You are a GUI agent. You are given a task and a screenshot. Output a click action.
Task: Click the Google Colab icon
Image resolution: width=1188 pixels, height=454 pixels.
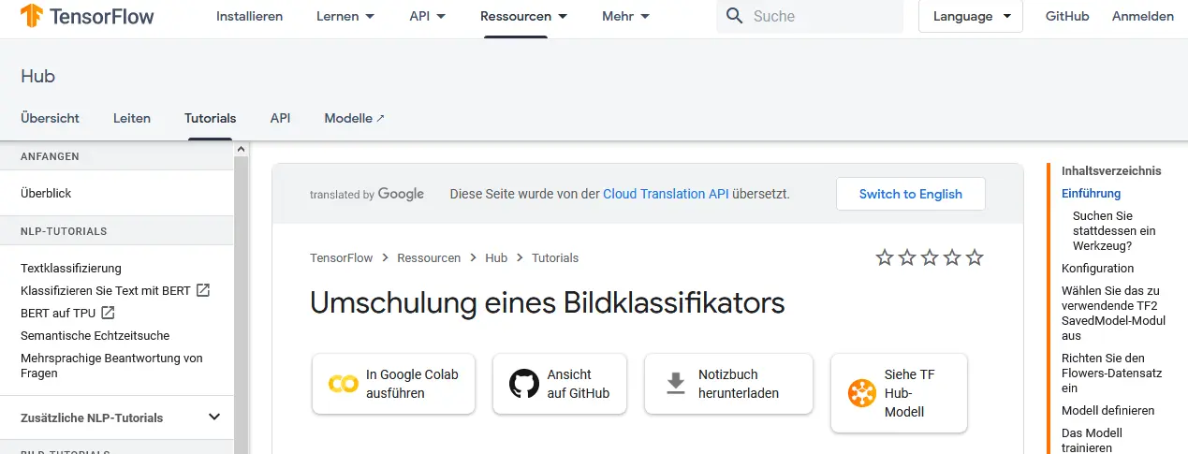click(x=344, y=384)
